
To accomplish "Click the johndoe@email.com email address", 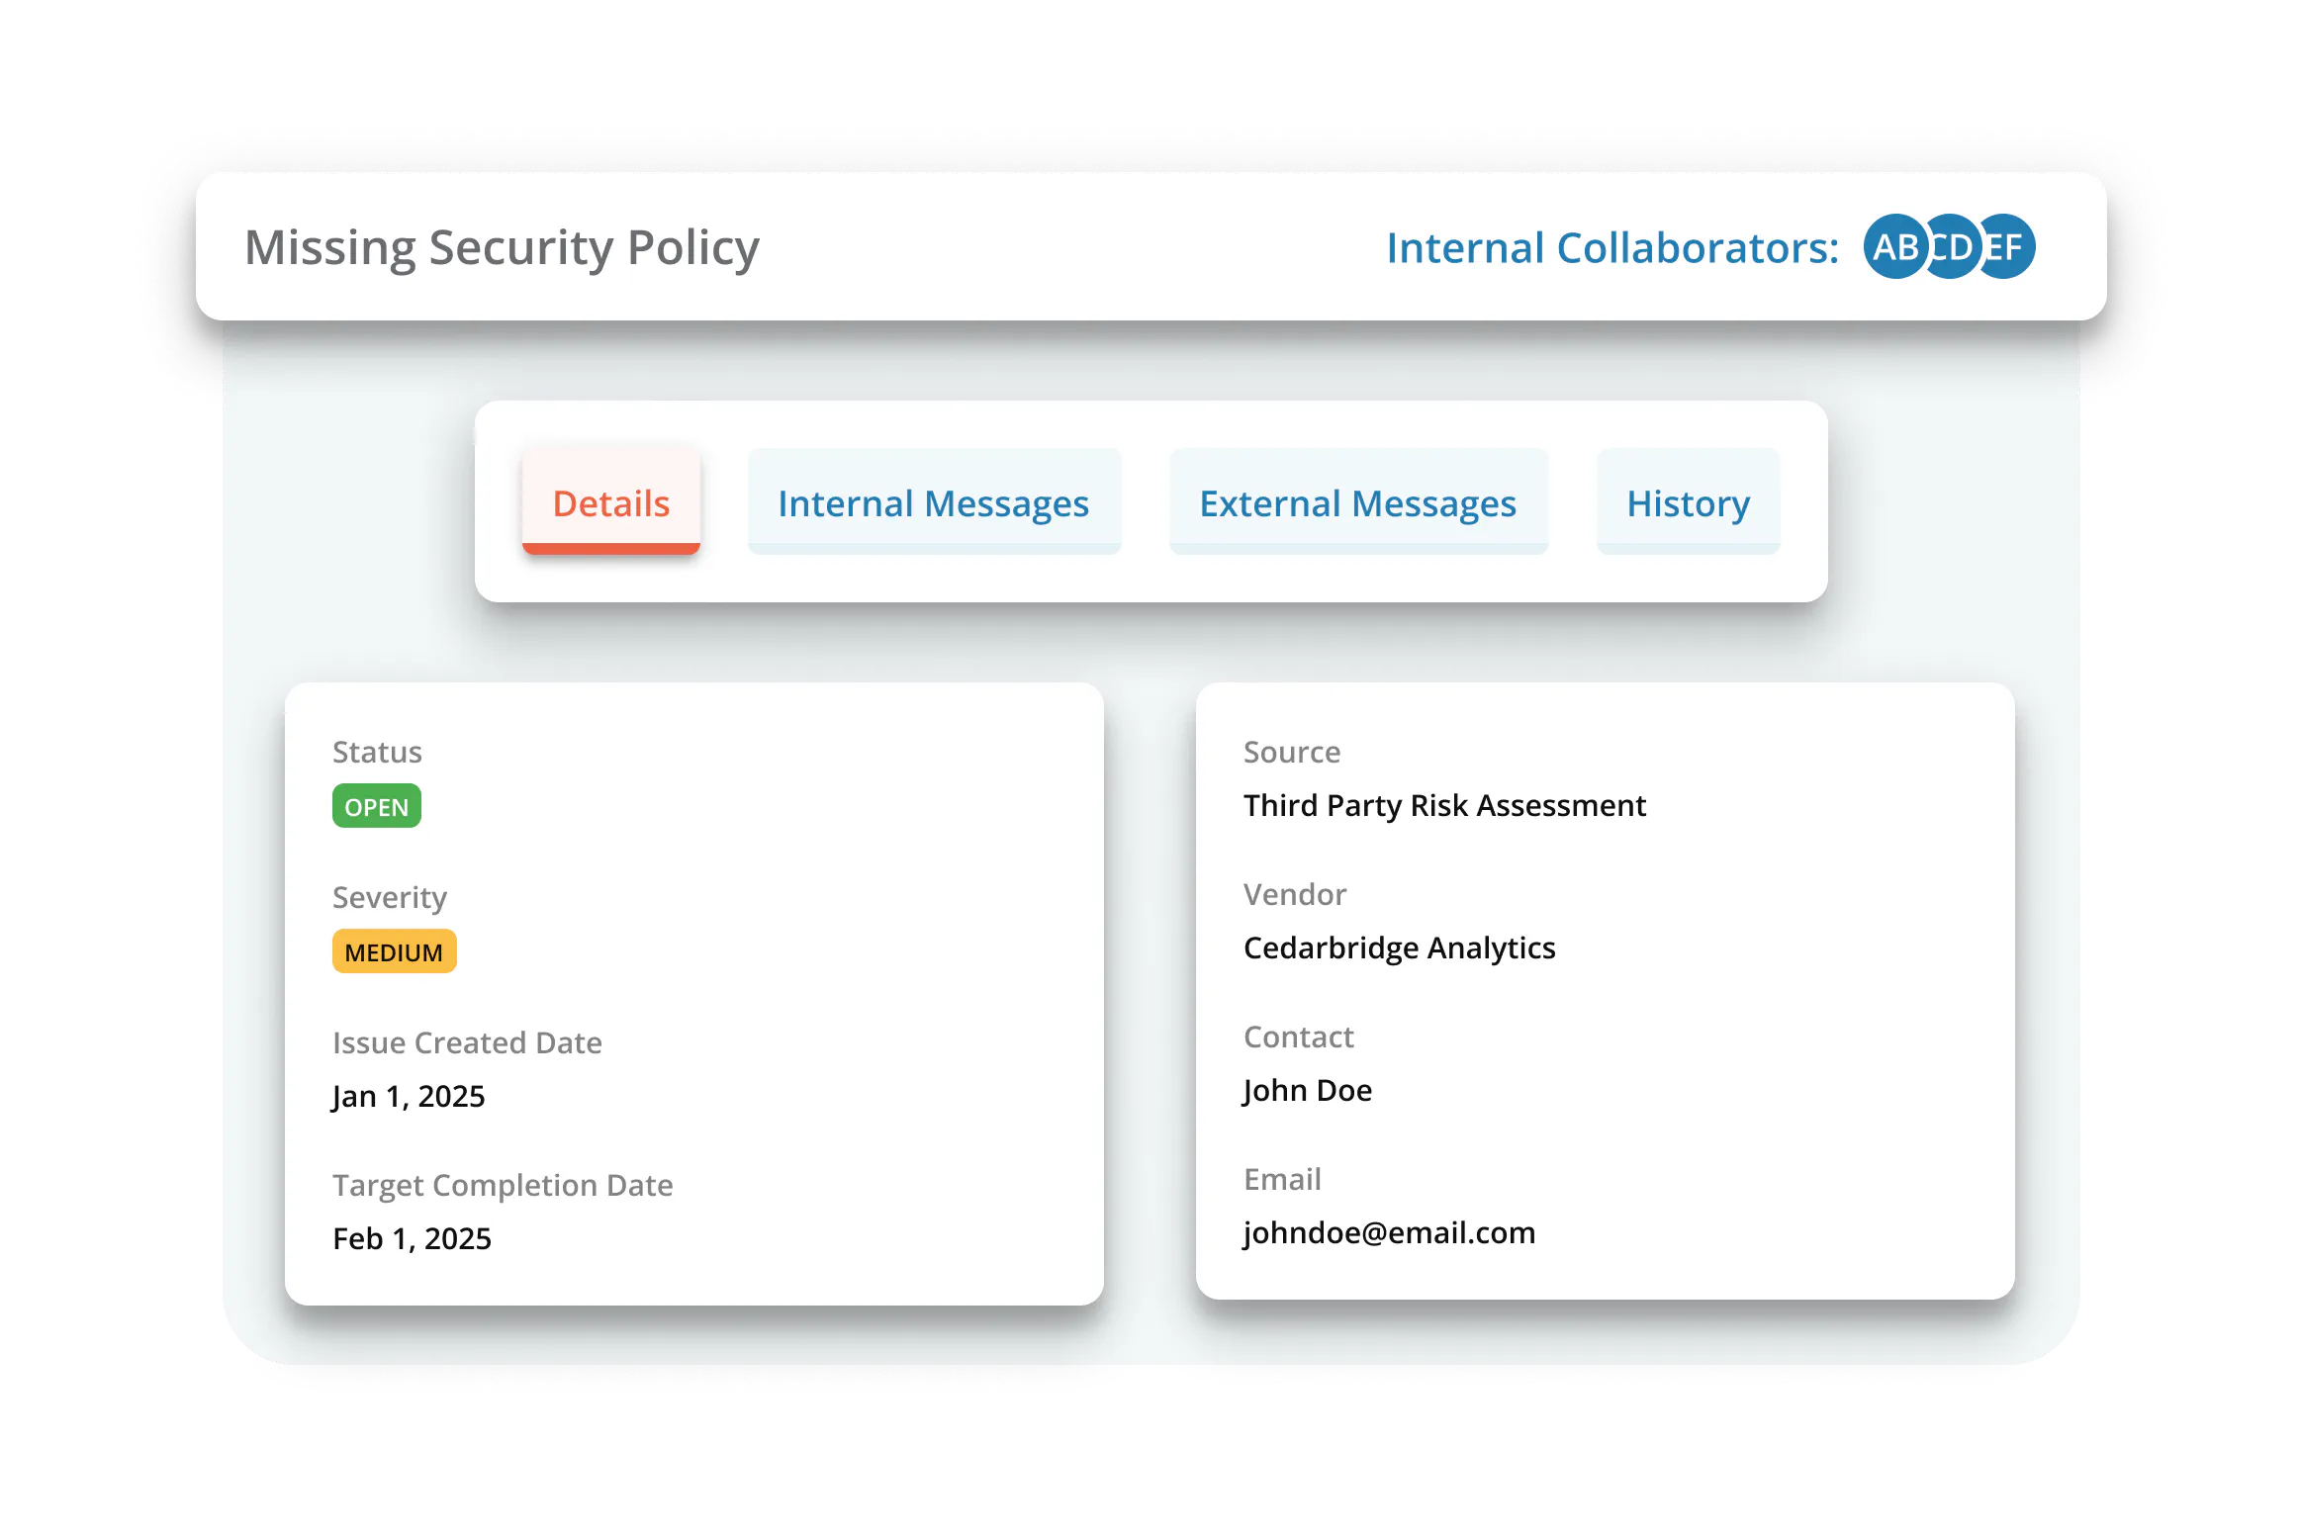I will [x=1389, y=1232].
